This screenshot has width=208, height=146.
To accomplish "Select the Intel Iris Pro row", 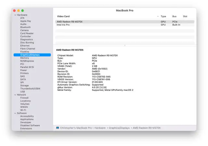I will pyautogui.click(x=125, y=25).
